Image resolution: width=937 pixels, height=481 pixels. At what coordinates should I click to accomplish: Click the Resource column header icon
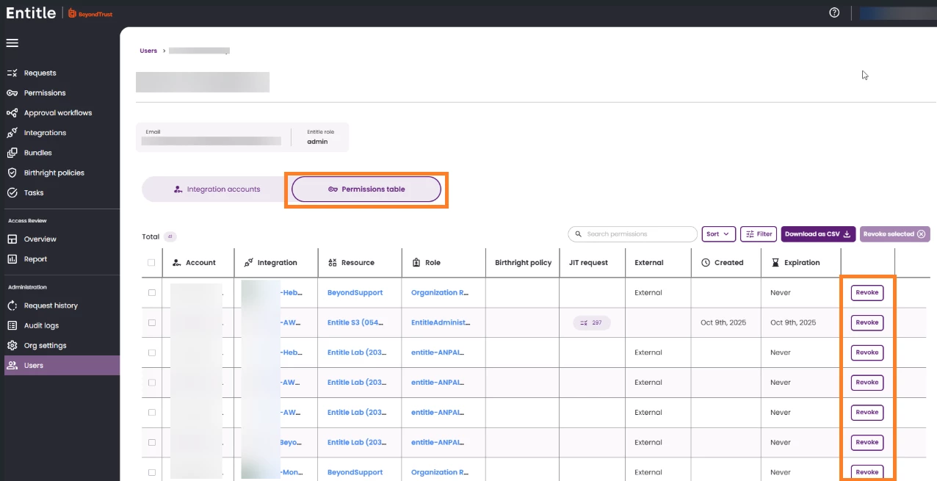point(333,262)
